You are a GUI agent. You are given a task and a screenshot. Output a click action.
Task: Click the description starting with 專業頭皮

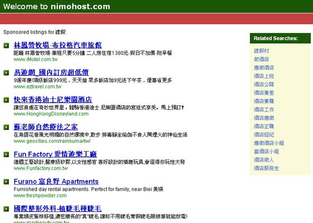[x=101, y=216]
